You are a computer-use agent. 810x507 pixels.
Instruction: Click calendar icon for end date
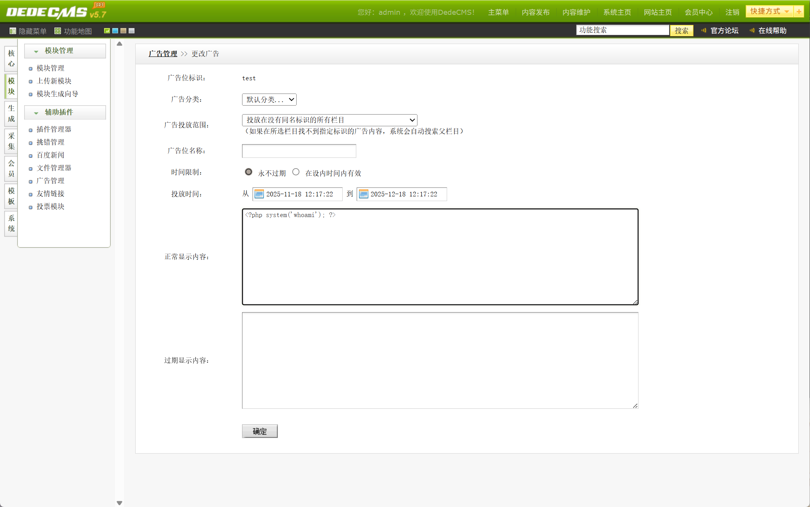363,194
